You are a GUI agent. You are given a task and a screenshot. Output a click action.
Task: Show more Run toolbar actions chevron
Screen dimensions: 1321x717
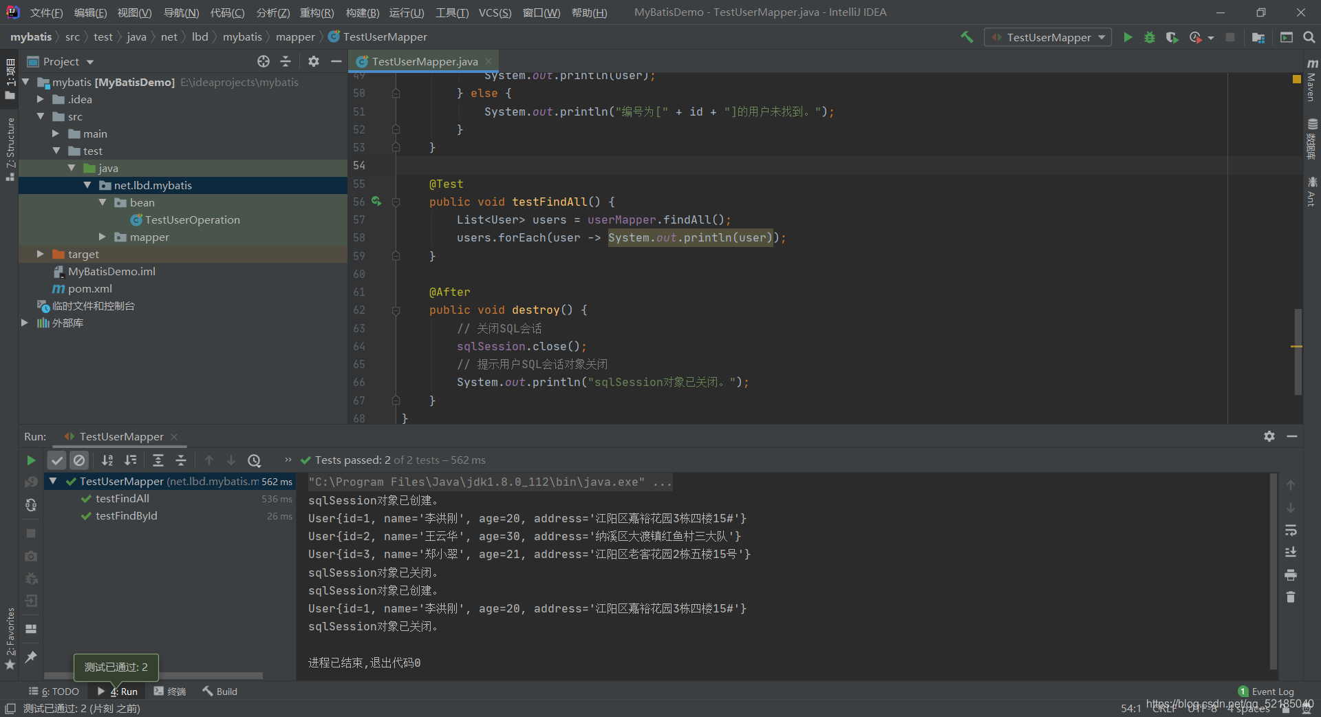point(288,460)
